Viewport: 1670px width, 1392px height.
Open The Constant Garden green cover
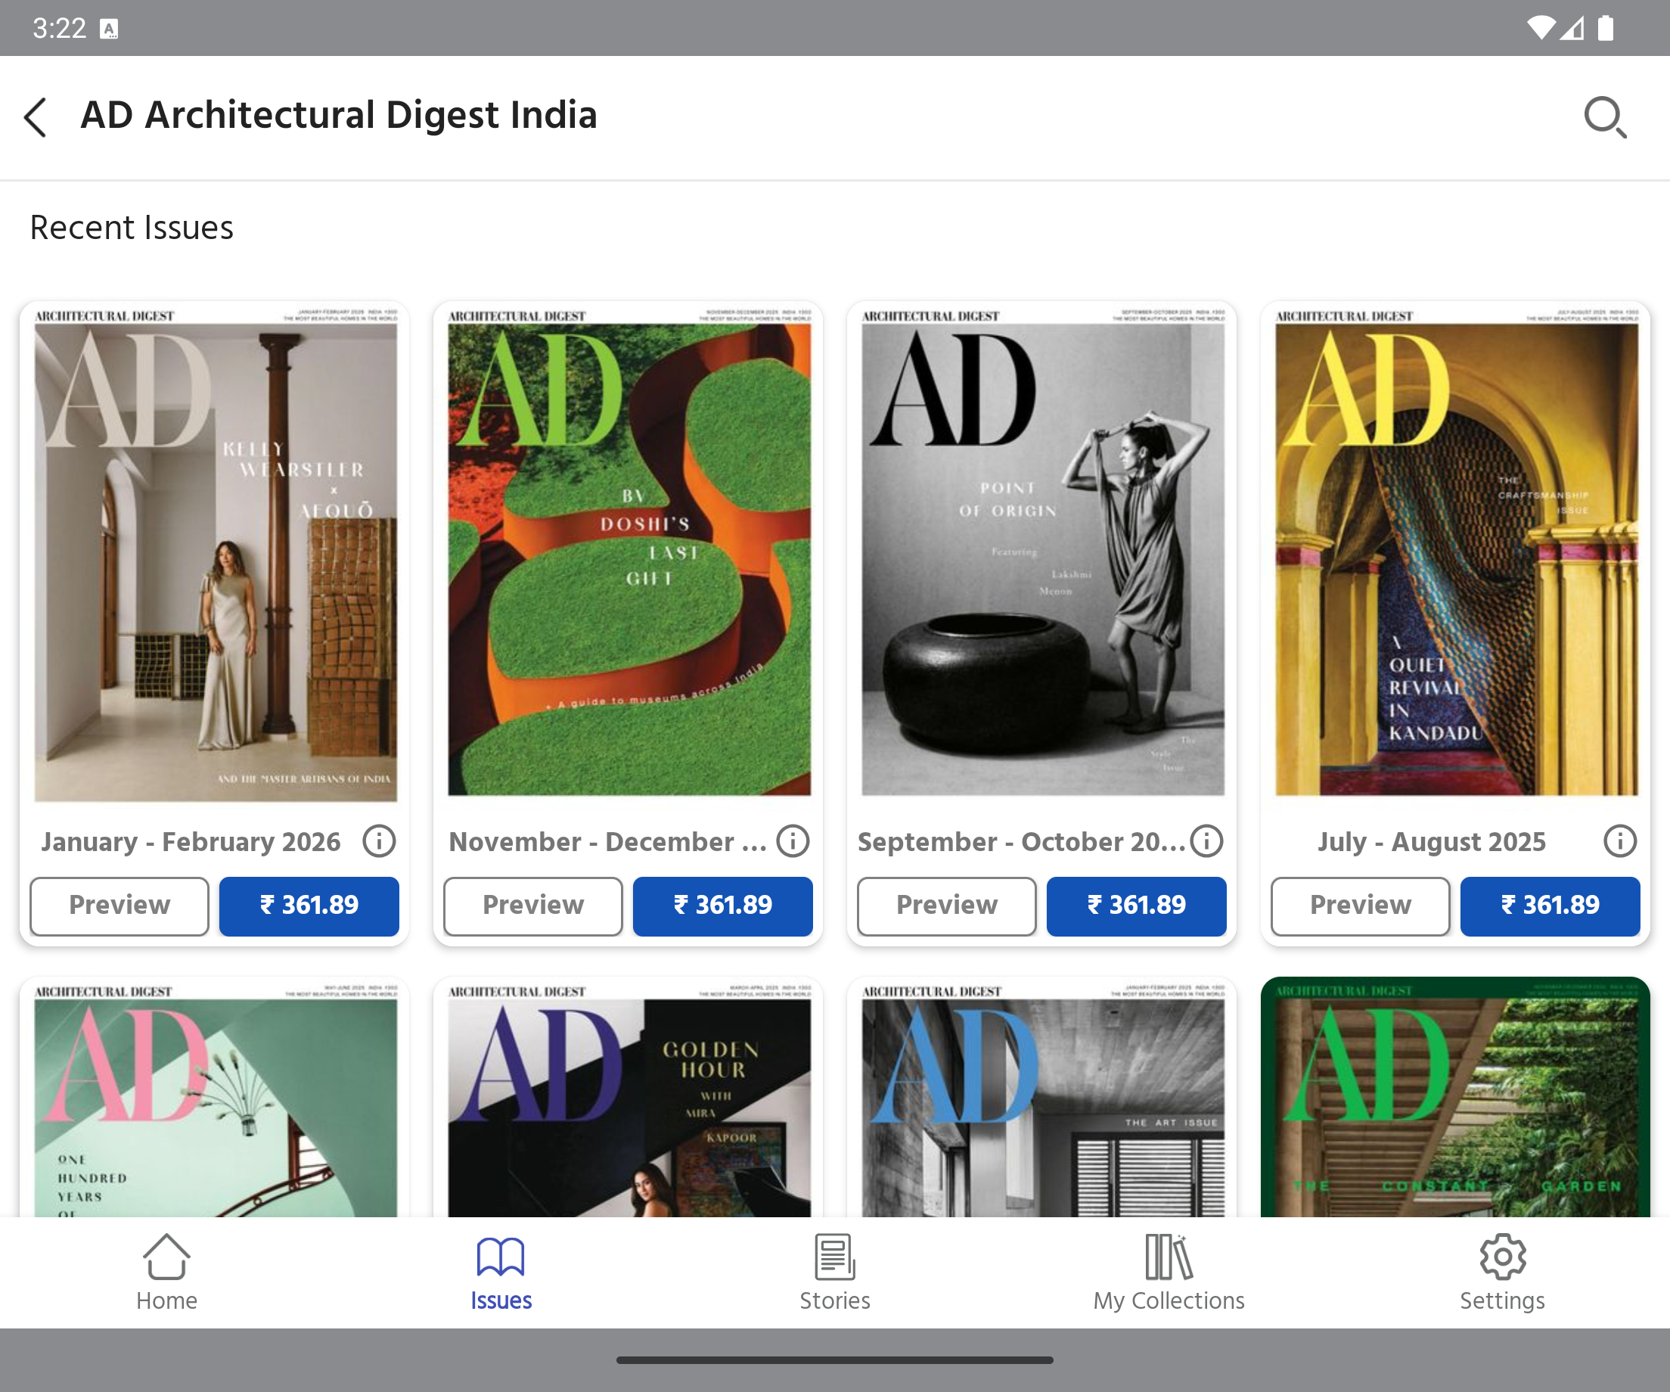pyautogui.click(x=1455, y=1105)
